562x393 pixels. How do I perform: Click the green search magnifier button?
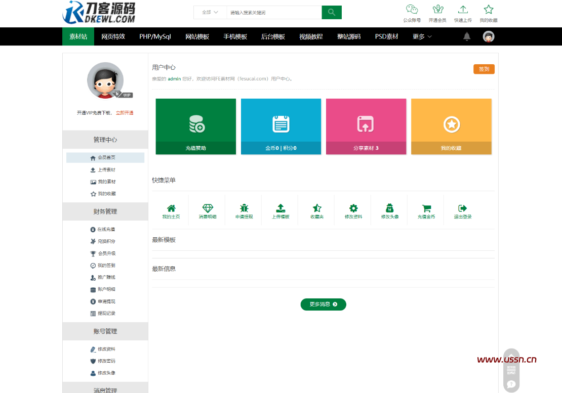pos(332,12)
